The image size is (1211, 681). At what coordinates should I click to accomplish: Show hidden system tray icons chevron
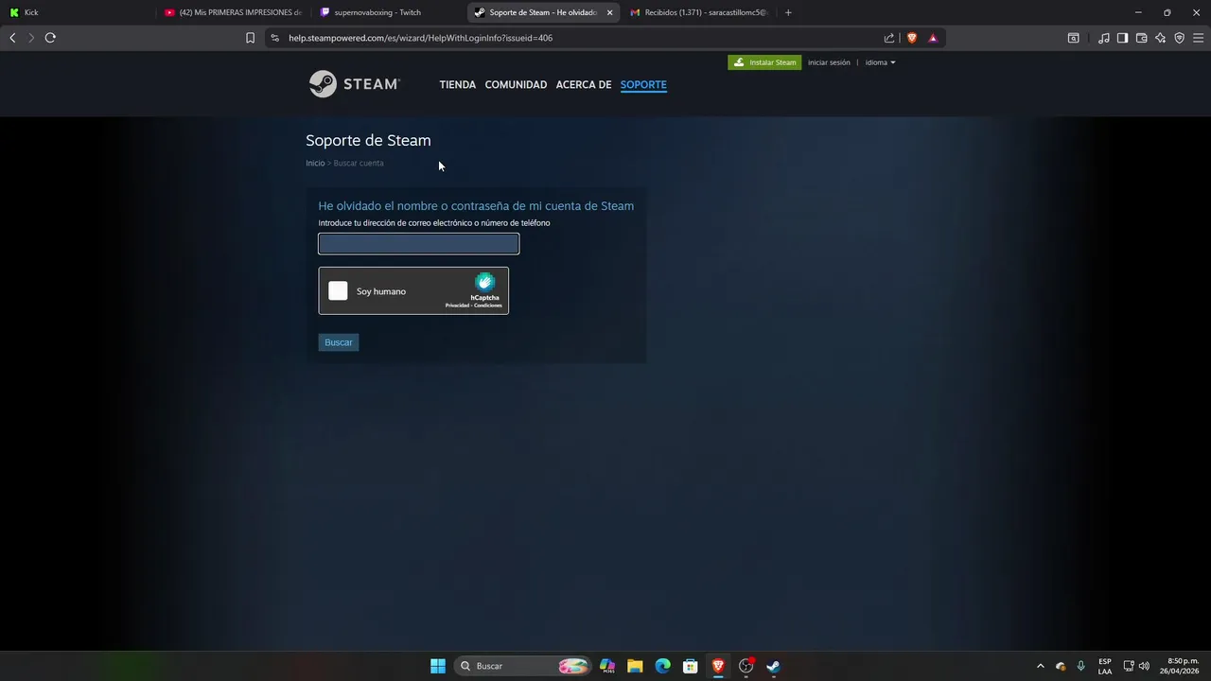coord(1041,666)
